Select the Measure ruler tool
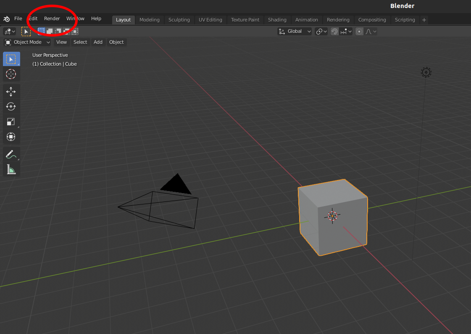The height and width of the screenshot is (334, 471). [11, 169]
